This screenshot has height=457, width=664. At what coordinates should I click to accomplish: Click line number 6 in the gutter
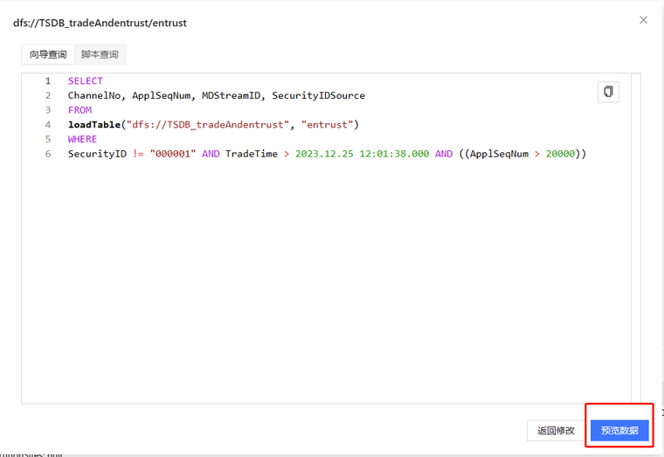[x=48, y=154]
